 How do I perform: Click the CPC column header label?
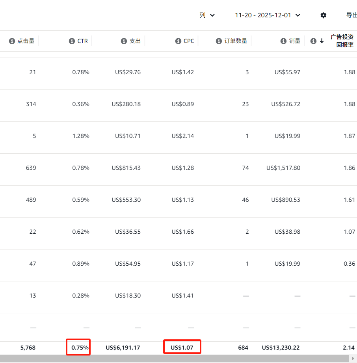coord(189,41)
